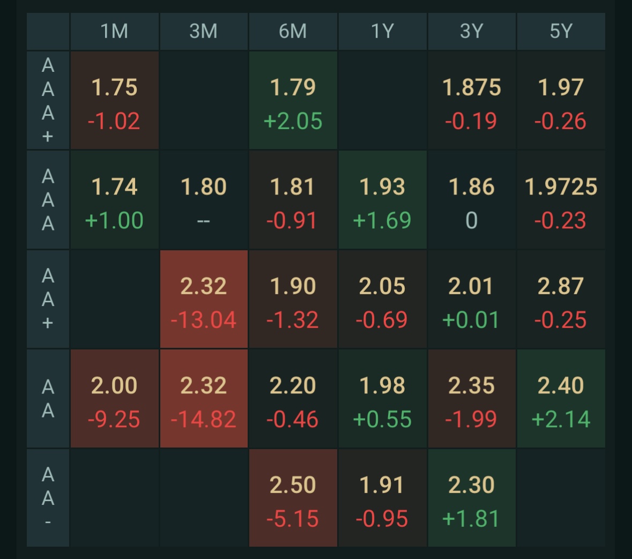Select the 5Y tenor column header
The image size is (632, 559).
[561, 31]
